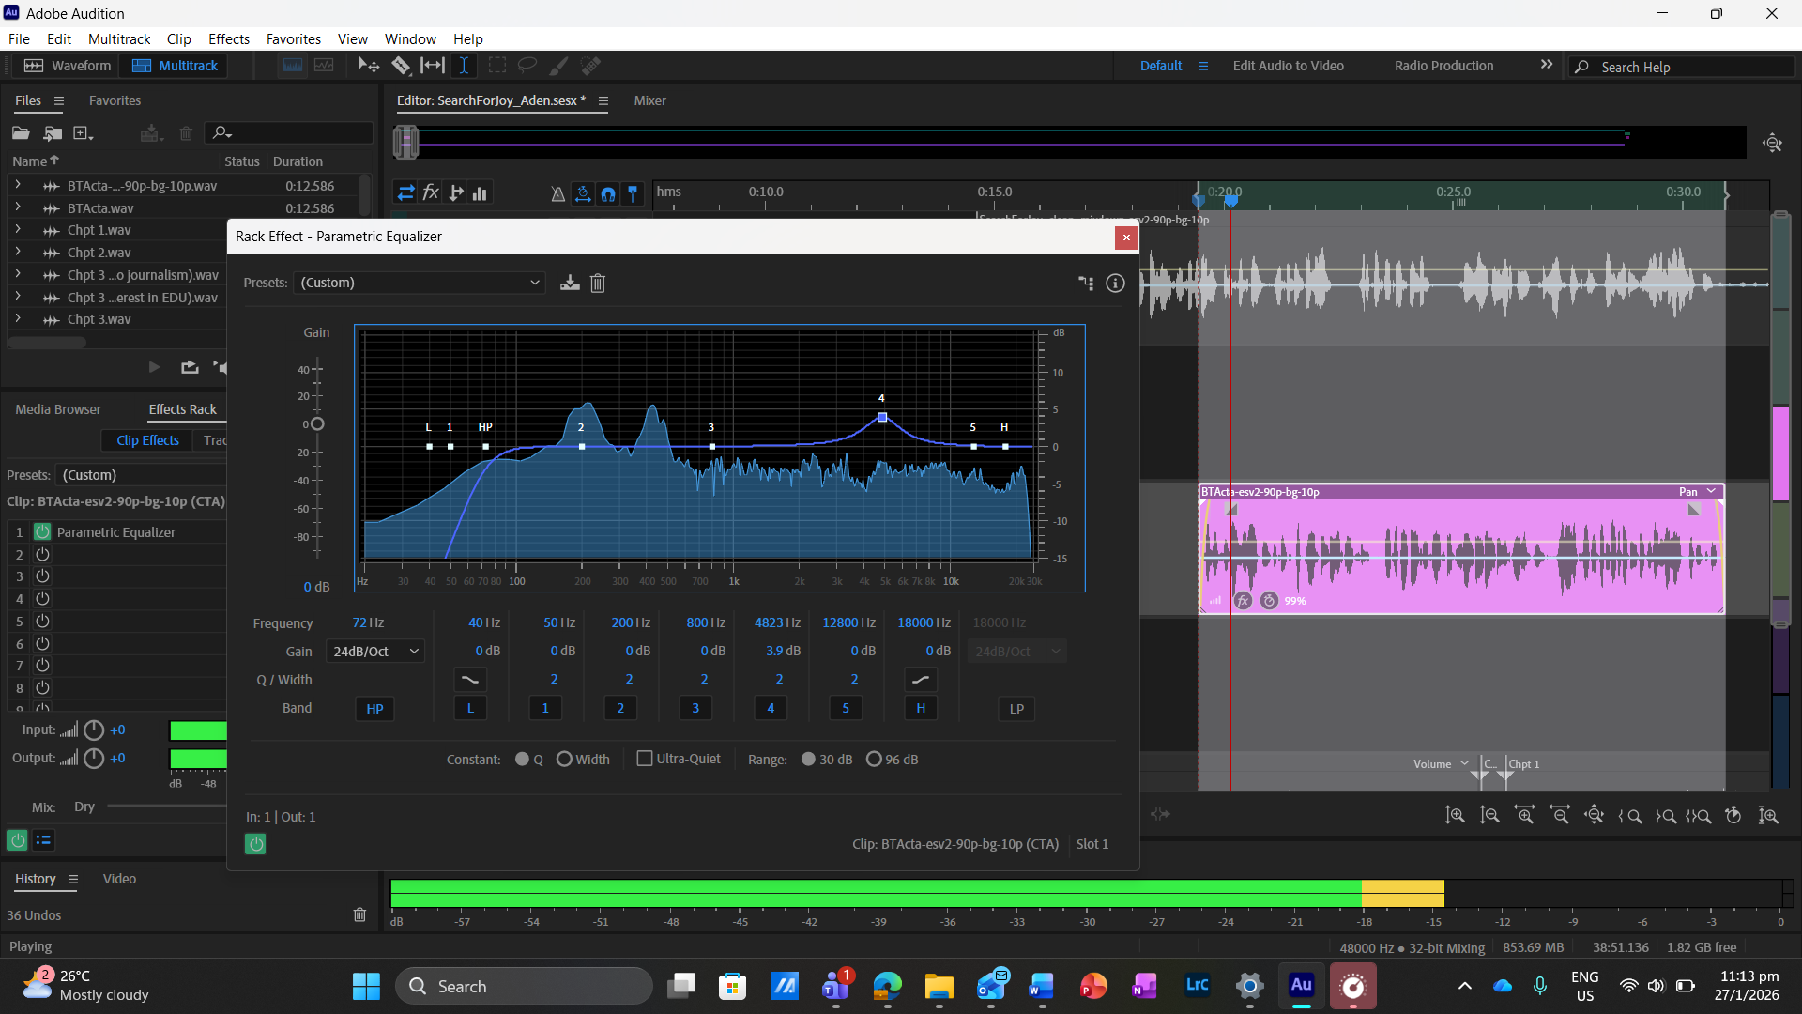Open the Presets (Custom) dropdown
Viewport: 1802px width, 1014px height.
tap(420, 283)
